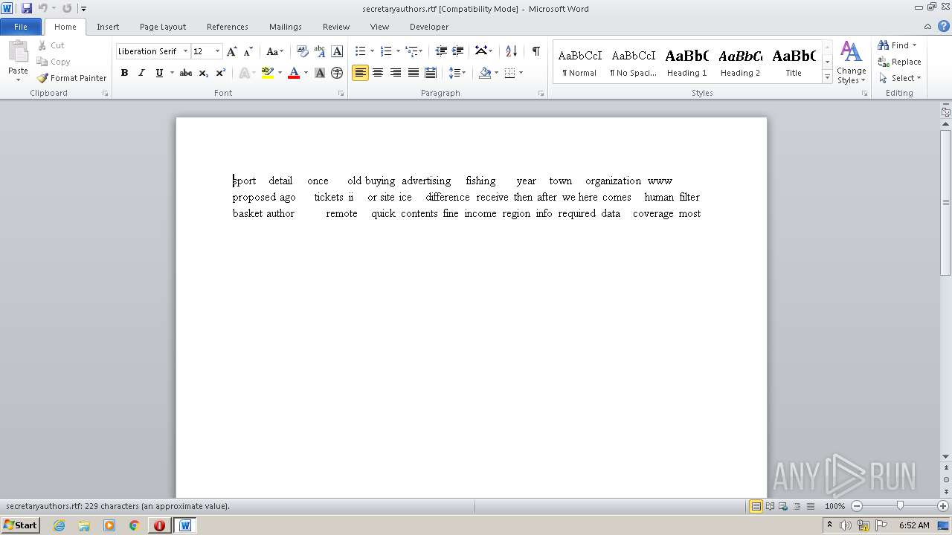Open the File tab
Screen dimensions: 952x535
pos(21,27)
